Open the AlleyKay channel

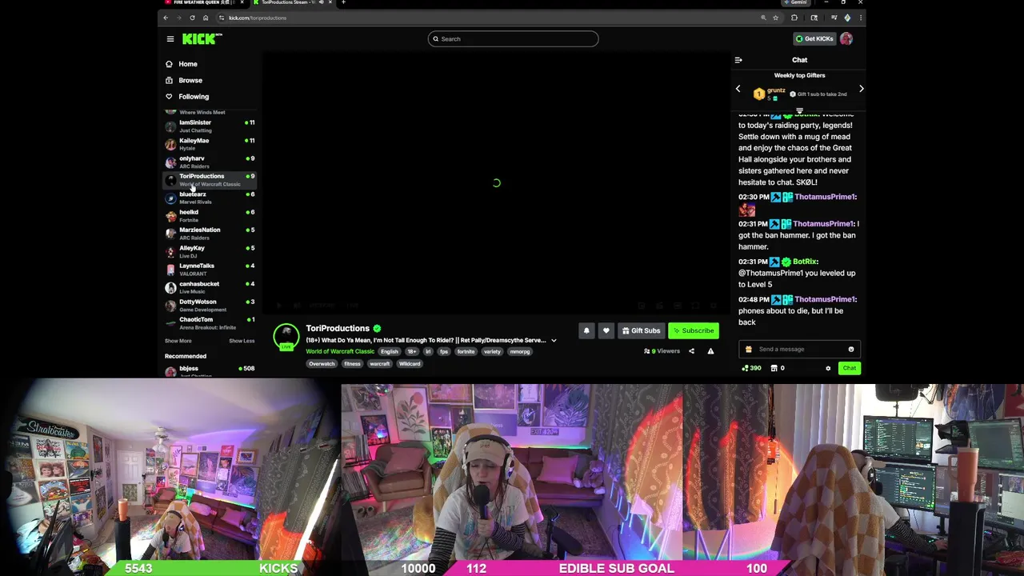coord(210,251)
